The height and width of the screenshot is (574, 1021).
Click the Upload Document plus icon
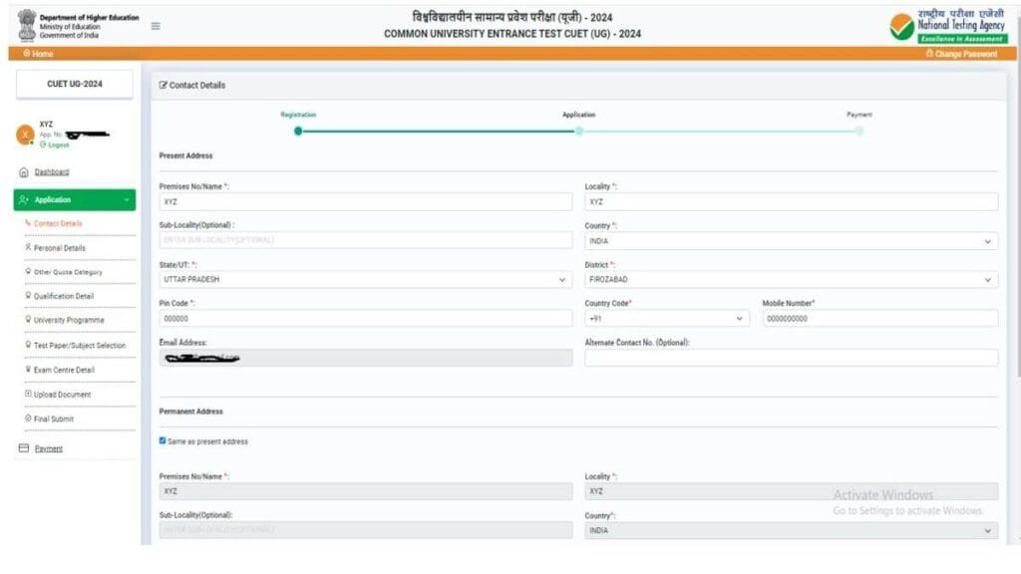(28, 394)
